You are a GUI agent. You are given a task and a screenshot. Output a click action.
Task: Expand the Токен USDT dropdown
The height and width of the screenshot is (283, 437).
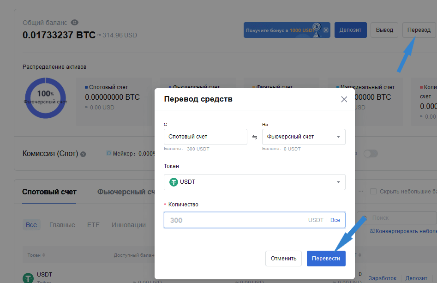[254, 182]
